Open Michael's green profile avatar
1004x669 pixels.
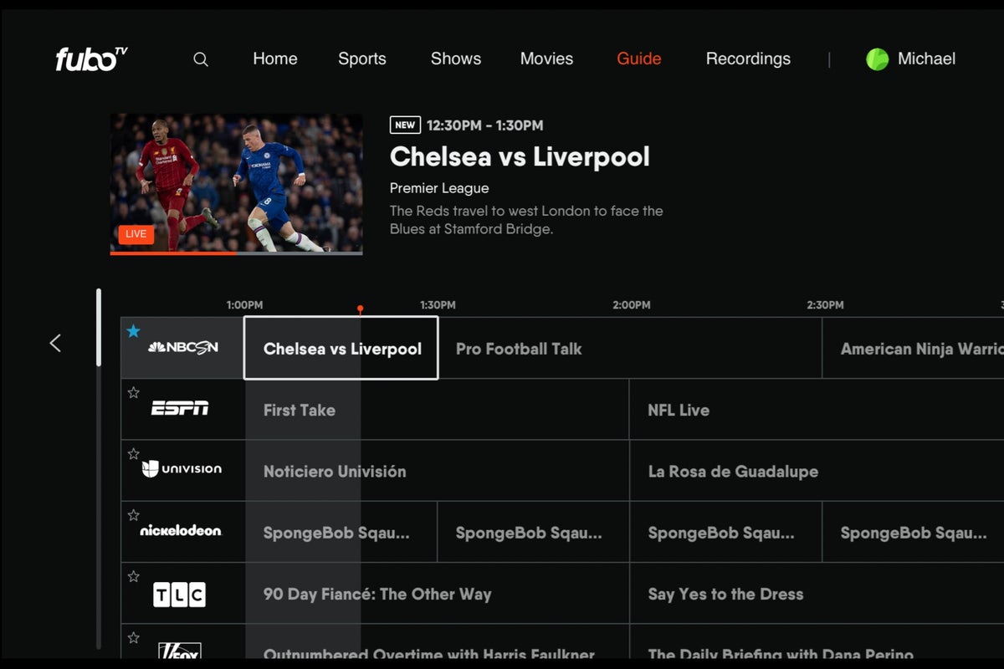click(877, 59)
